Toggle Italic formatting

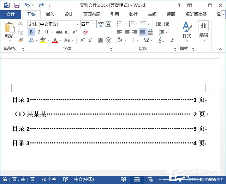click(39, 32)
